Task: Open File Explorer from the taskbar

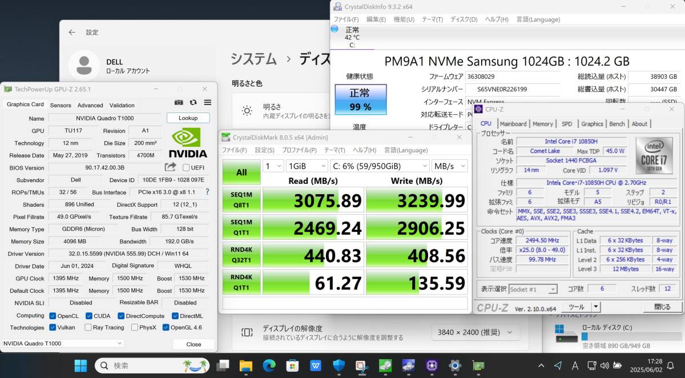Action: click(x=246, y=365)
